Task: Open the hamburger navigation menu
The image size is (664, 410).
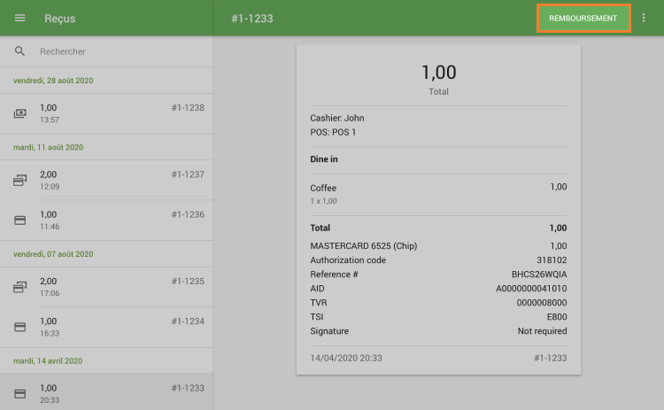Action: (20, 19)
